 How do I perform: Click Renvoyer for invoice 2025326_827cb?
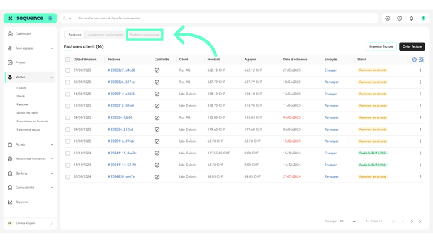332,82
